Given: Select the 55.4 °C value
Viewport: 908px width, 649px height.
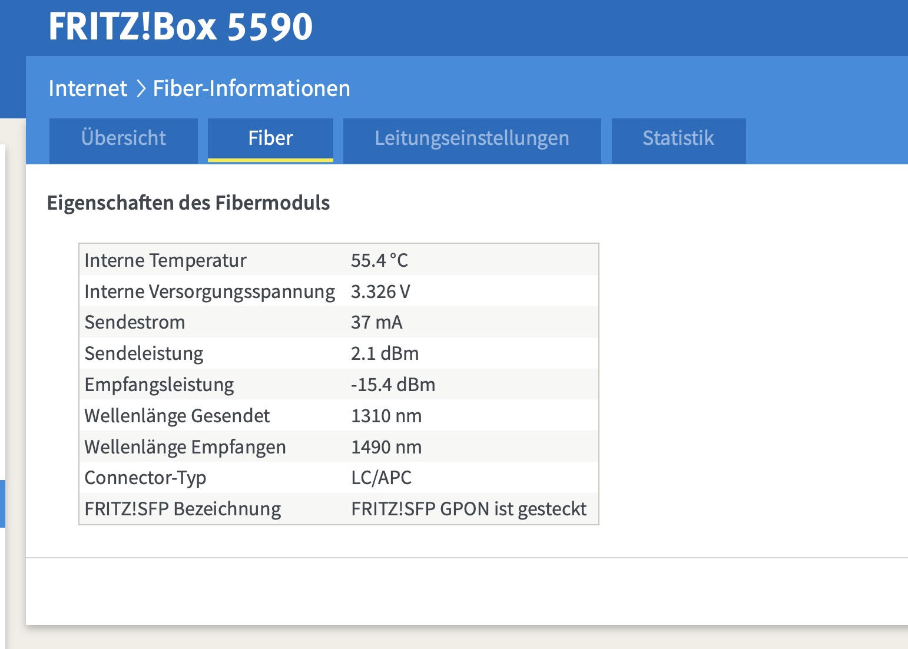Looking at the screenshot, I should [379, 260].
